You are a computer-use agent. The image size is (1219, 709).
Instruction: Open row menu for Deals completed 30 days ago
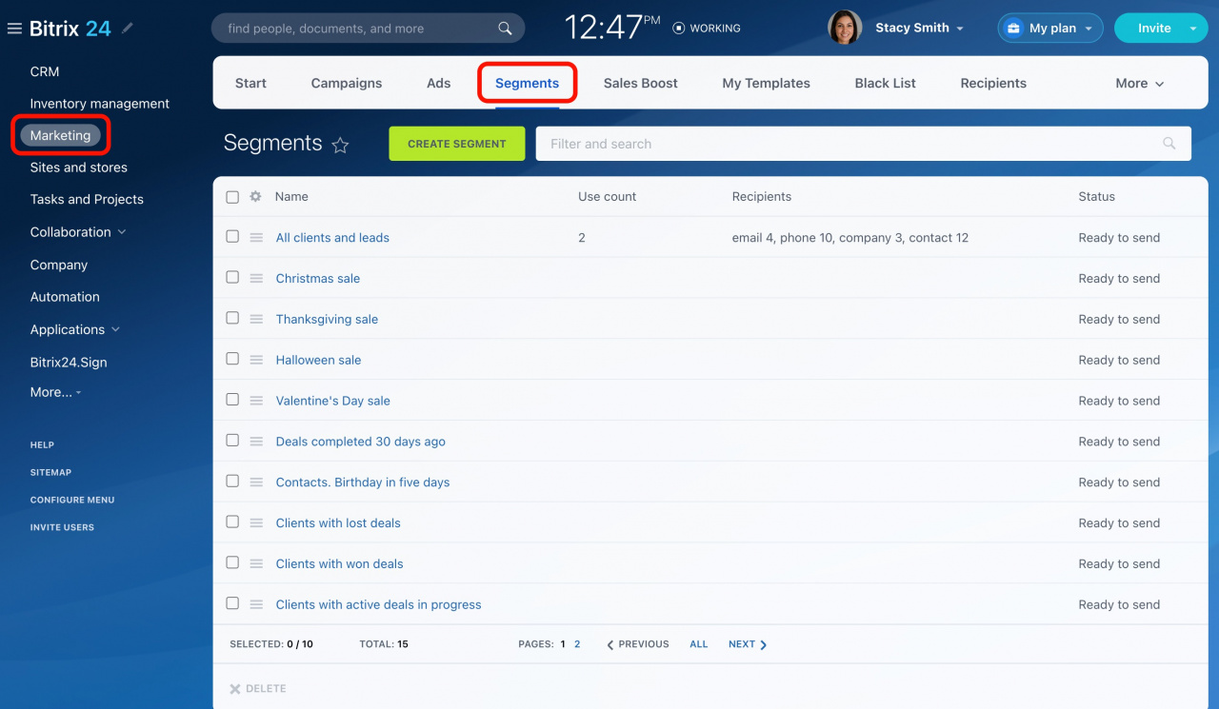pos(256,442)
